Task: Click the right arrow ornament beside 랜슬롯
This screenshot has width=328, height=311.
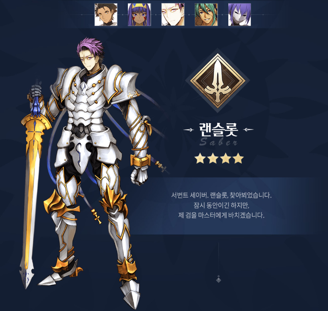Action: coord(248,130)
